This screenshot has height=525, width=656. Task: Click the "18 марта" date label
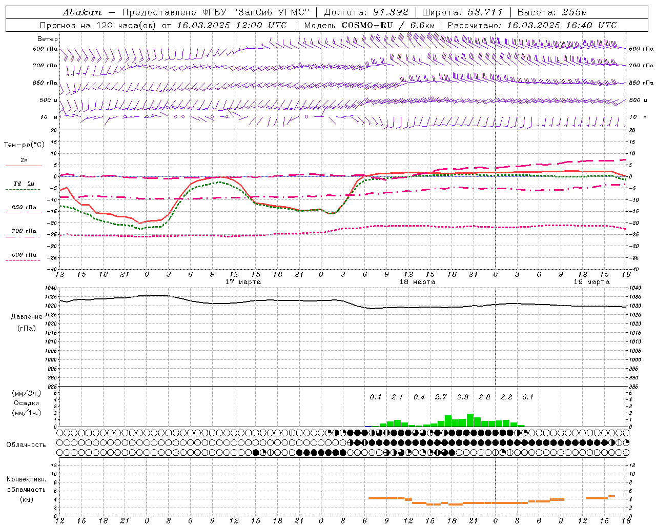(x=417, y=282)
